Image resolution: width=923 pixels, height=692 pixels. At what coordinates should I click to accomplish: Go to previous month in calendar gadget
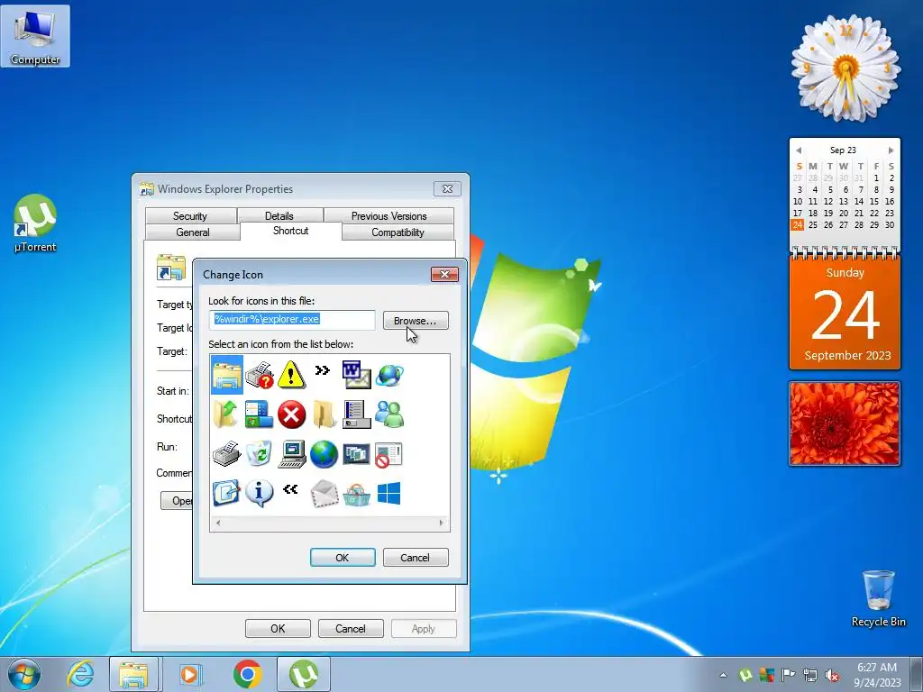click(x=799, y=150)
